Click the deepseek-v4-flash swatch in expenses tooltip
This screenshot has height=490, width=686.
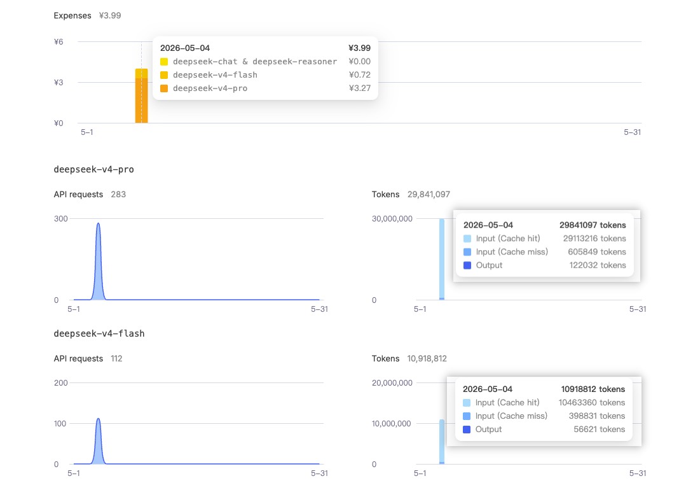pos(164,75)
